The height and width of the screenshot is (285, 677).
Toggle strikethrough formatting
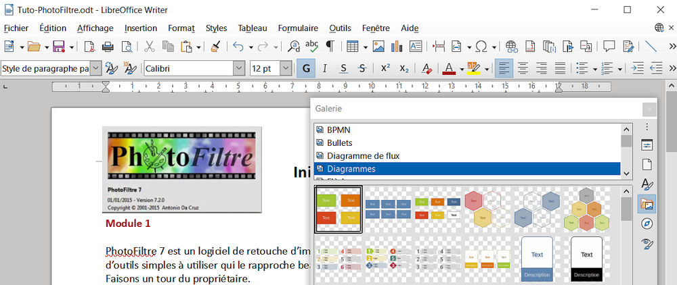[362, 68]
